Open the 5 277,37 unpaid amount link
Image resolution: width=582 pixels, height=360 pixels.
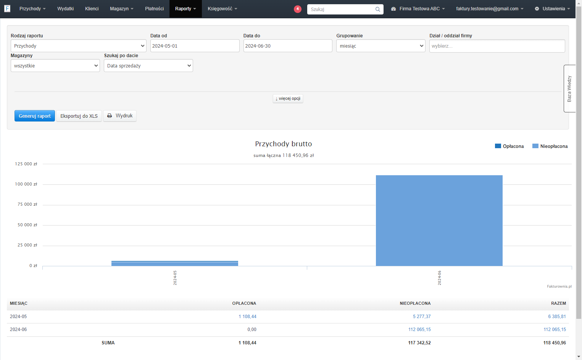coord(422,317)
